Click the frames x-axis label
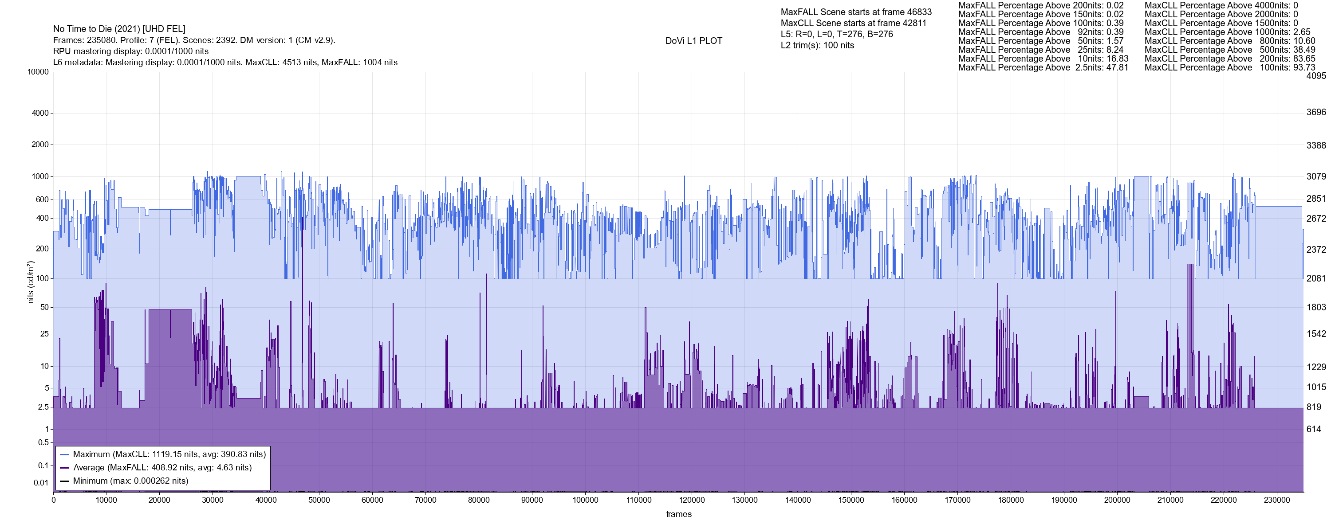The width and height of the screenshot is (1331, 532). (x=678, y=514)
